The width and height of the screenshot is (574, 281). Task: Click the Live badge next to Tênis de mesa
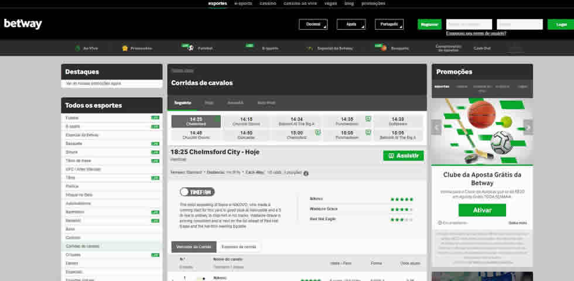[x=155, y=160]
